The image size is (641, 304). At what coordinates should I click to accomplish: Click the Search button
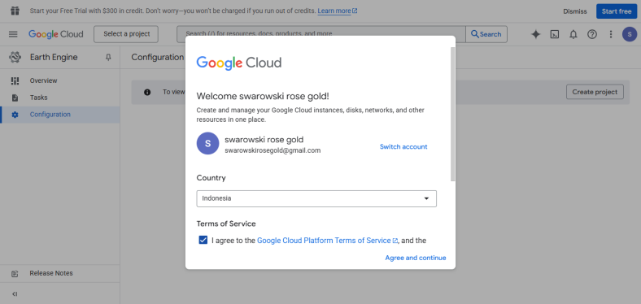(486, 34)
